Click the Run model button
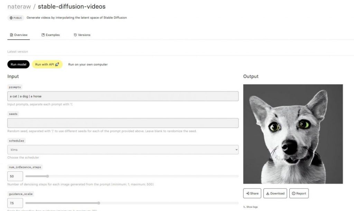The height and width of the screenshot is (211, 354). (18, 64)
